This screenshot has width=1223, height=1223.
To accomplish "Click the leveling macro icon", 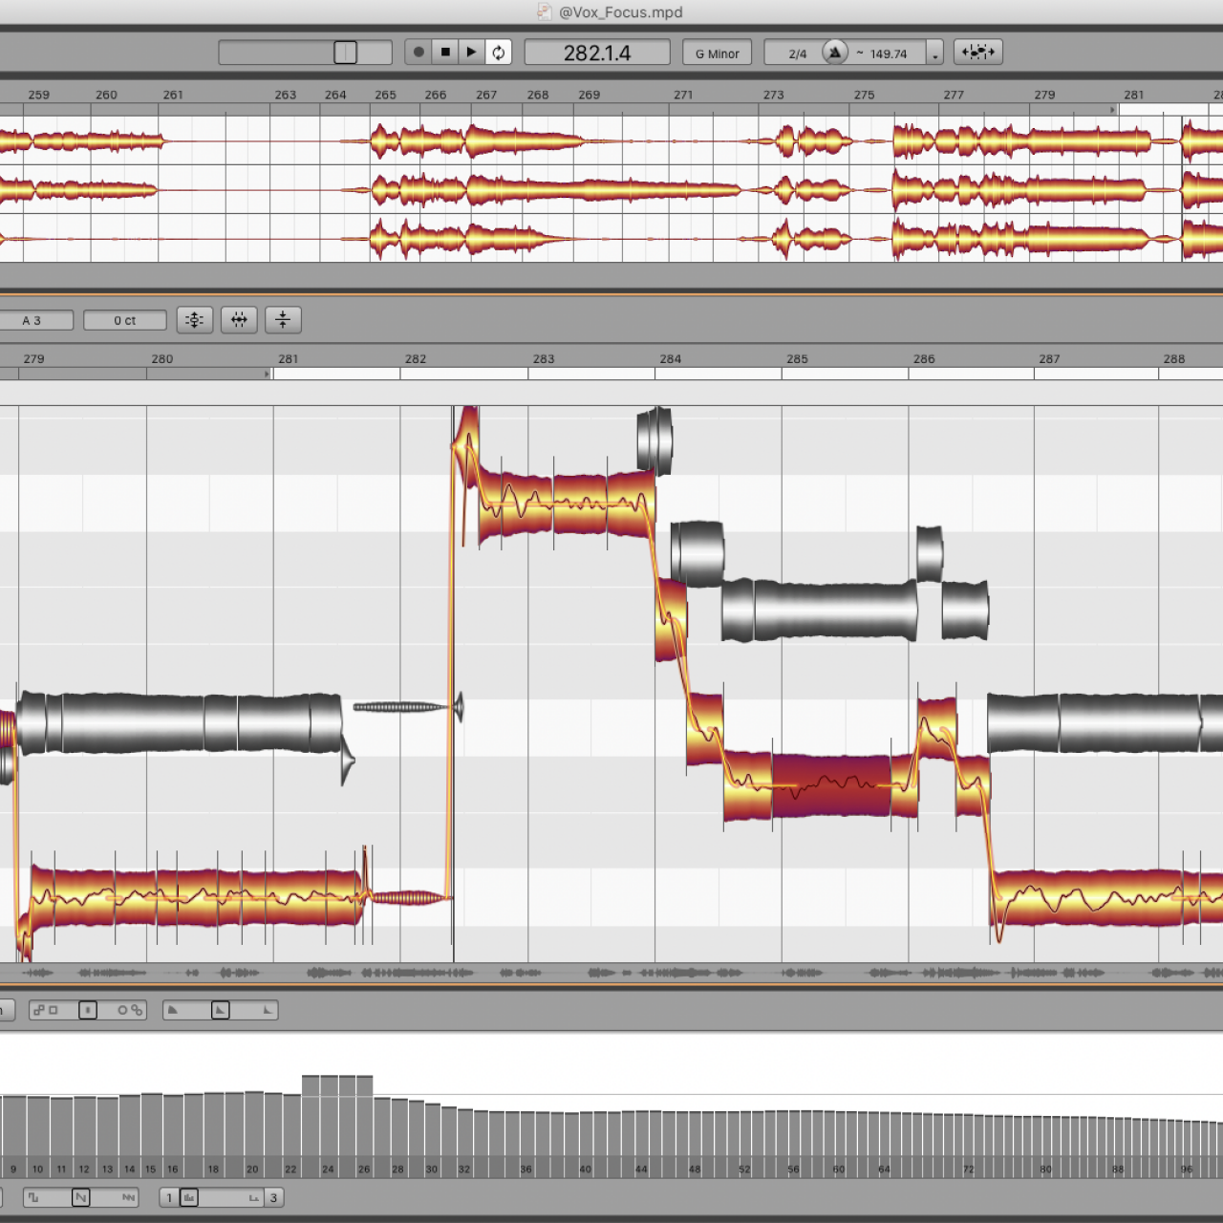I will coord(283,319).
